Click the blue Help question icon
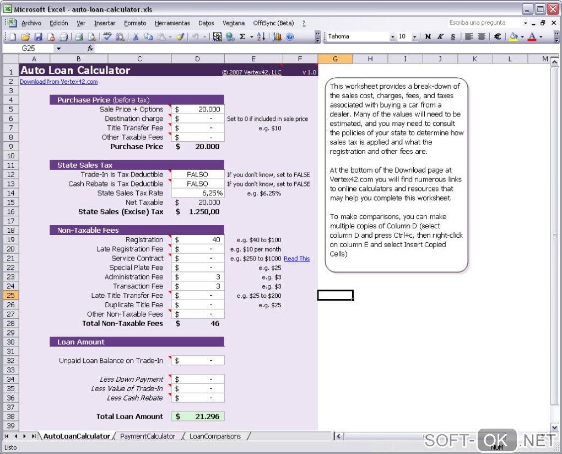 click(x=290, y=36)
